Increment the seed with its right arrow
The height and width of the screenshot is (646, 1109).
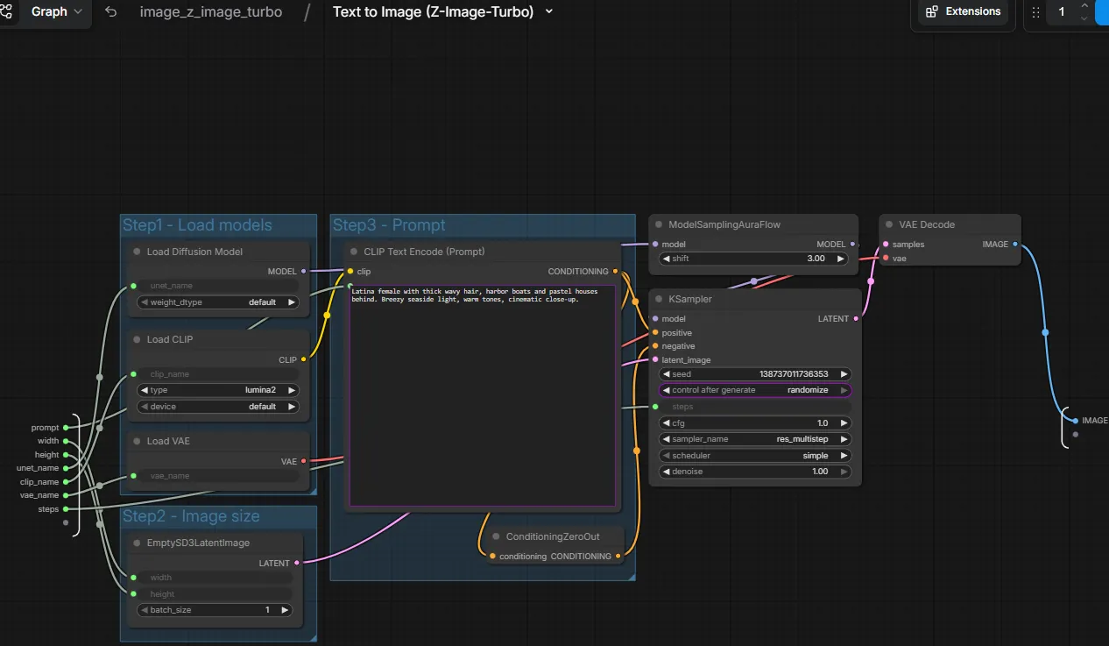pyautogui.click(x=845, y=373)
